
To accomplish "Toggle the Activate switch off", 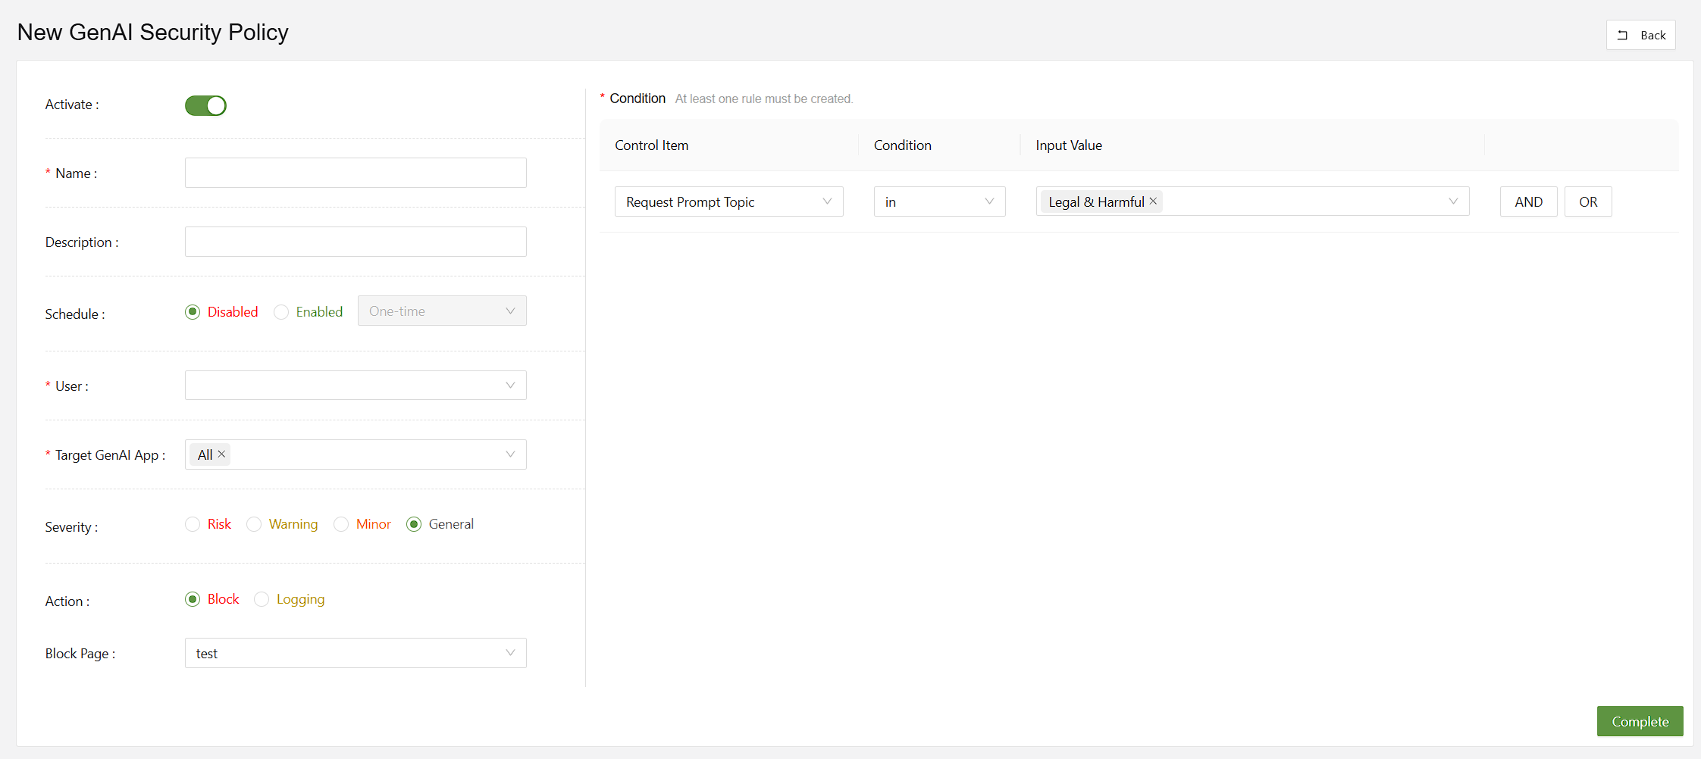I will (205, 105).
